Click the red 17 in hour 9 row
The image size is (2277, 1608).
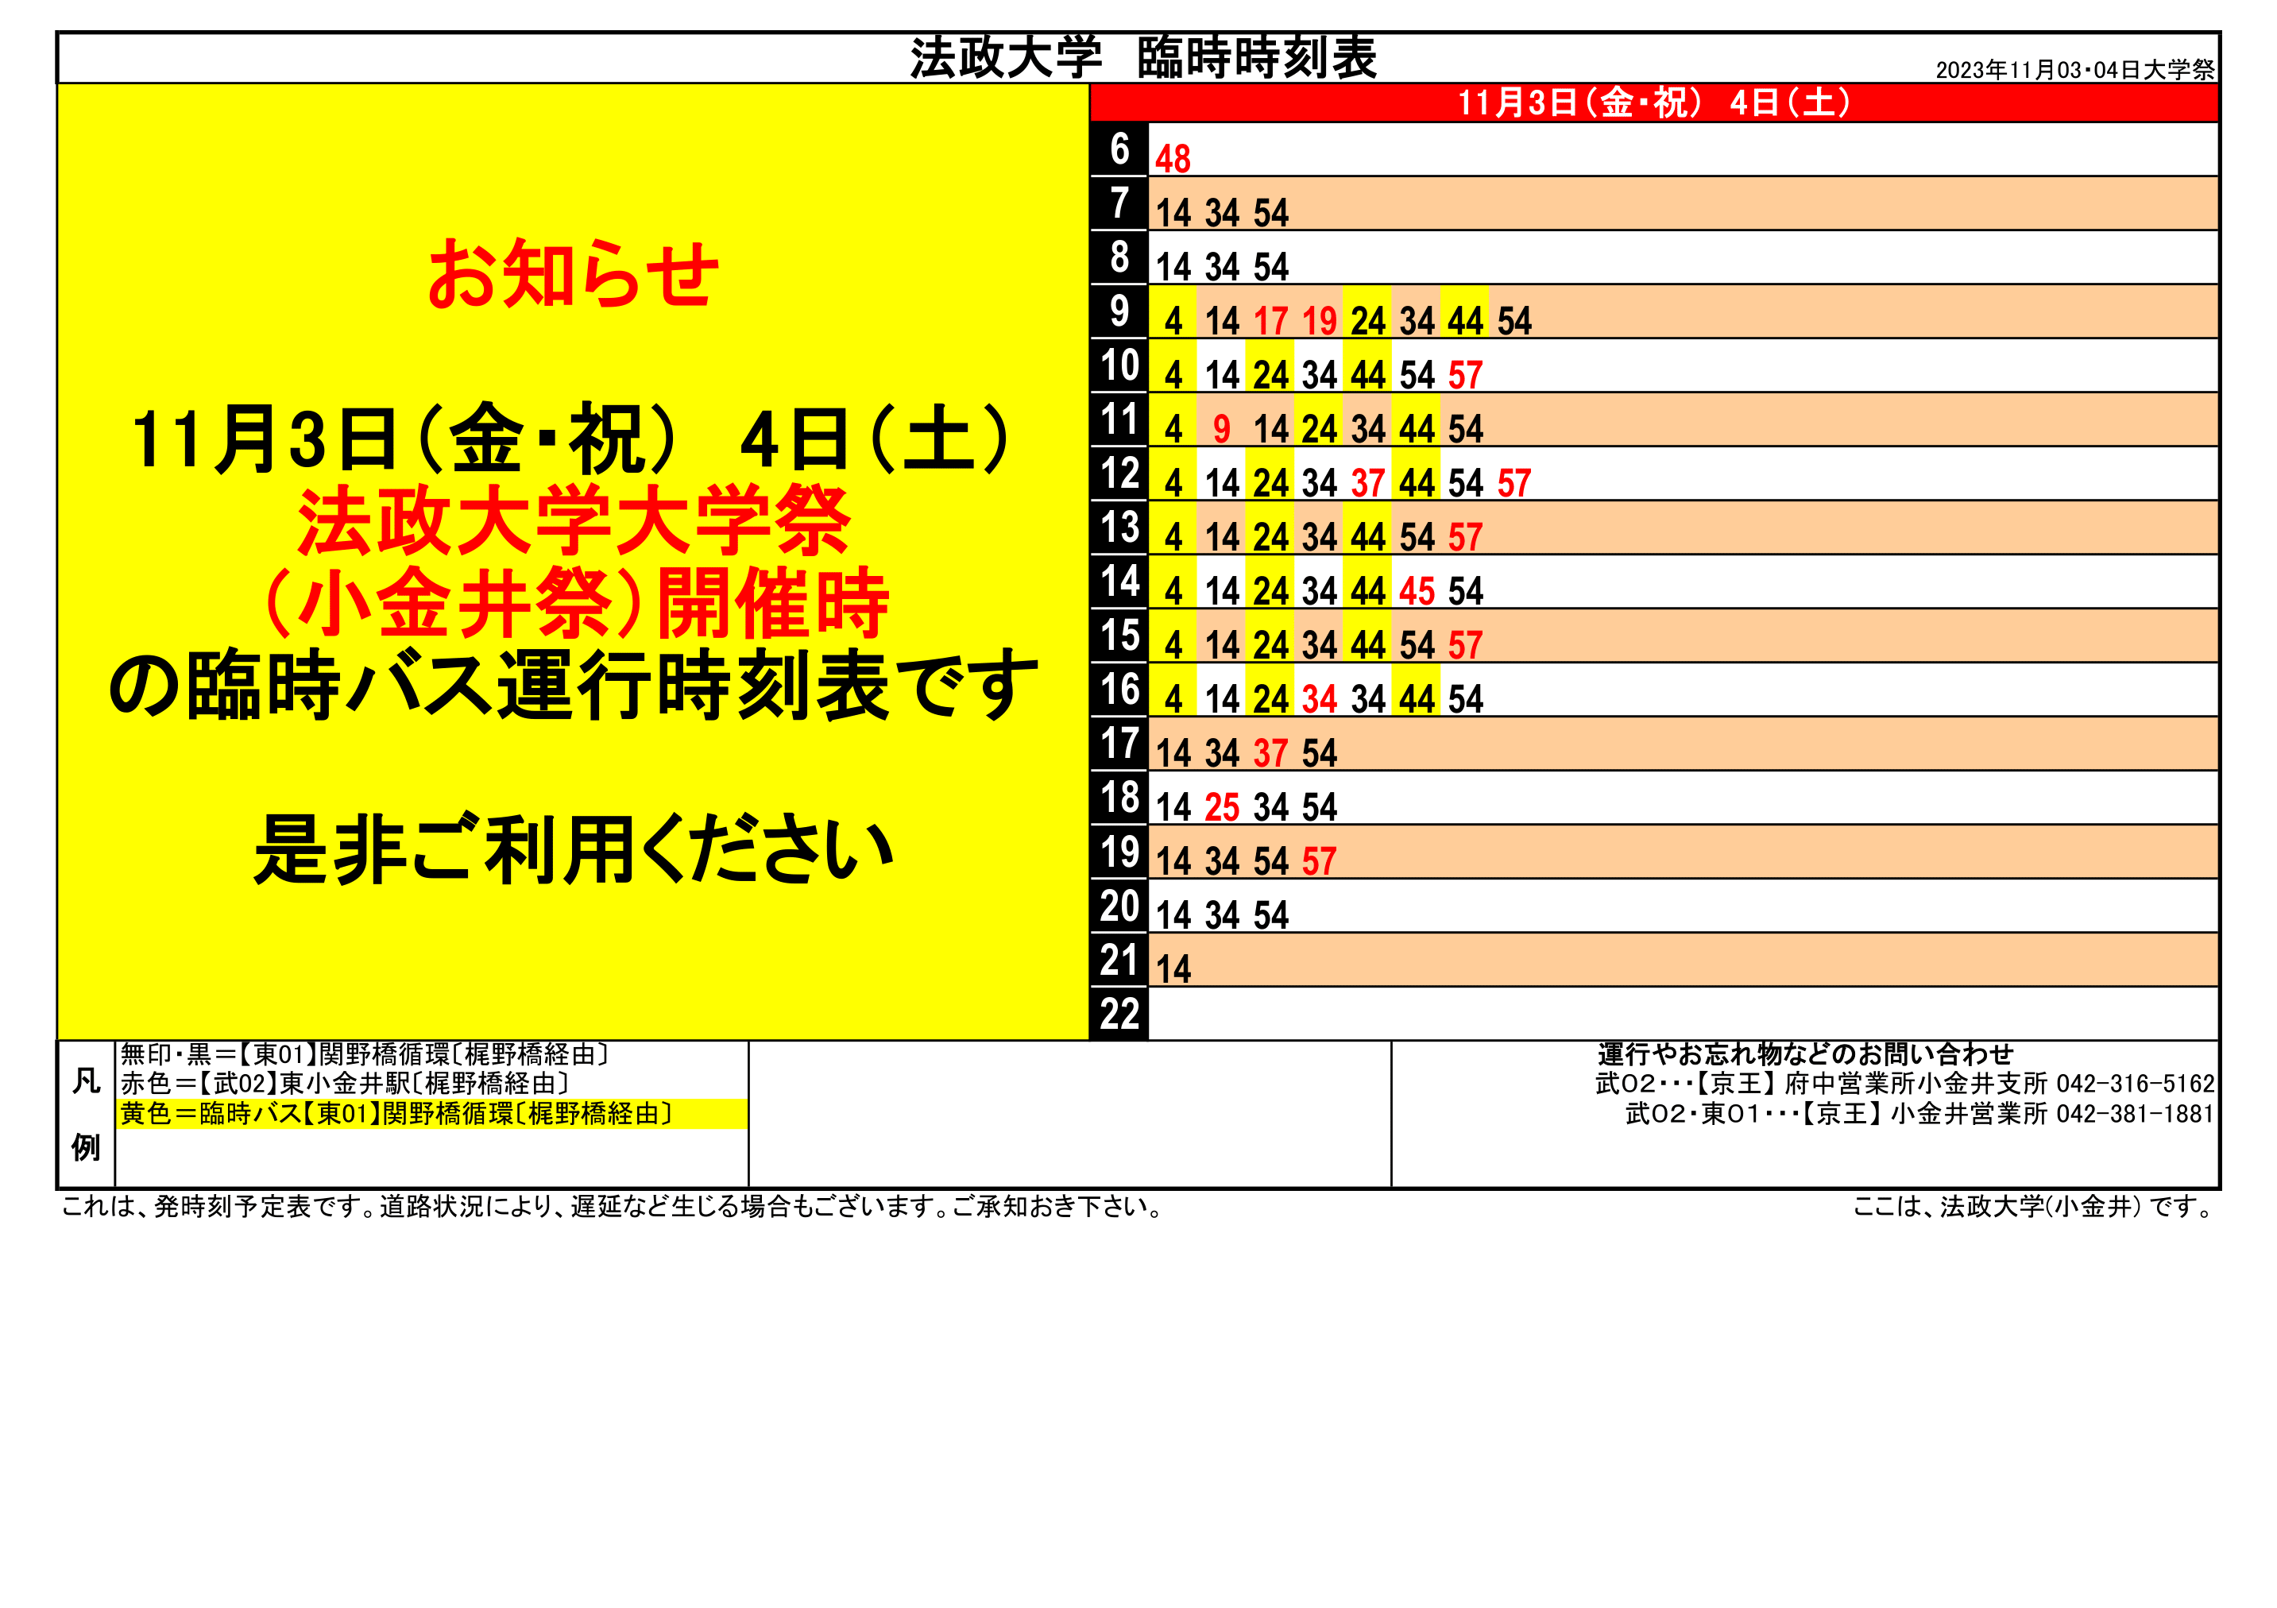pyautogui.click(x=1270, y=322)
